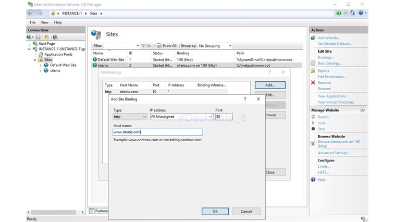395x222 pixels.
Task: Click the Host name input field
Action: coord(158,132)
